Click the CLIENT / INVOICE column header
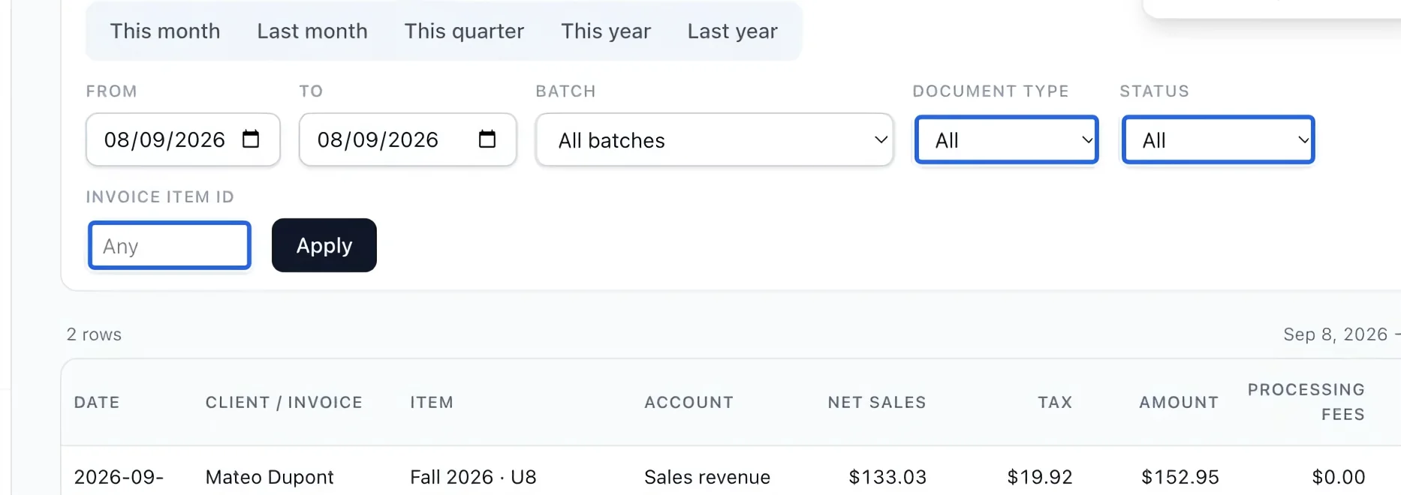Viewport: 1401px width, 495px height. pos(284,402)
